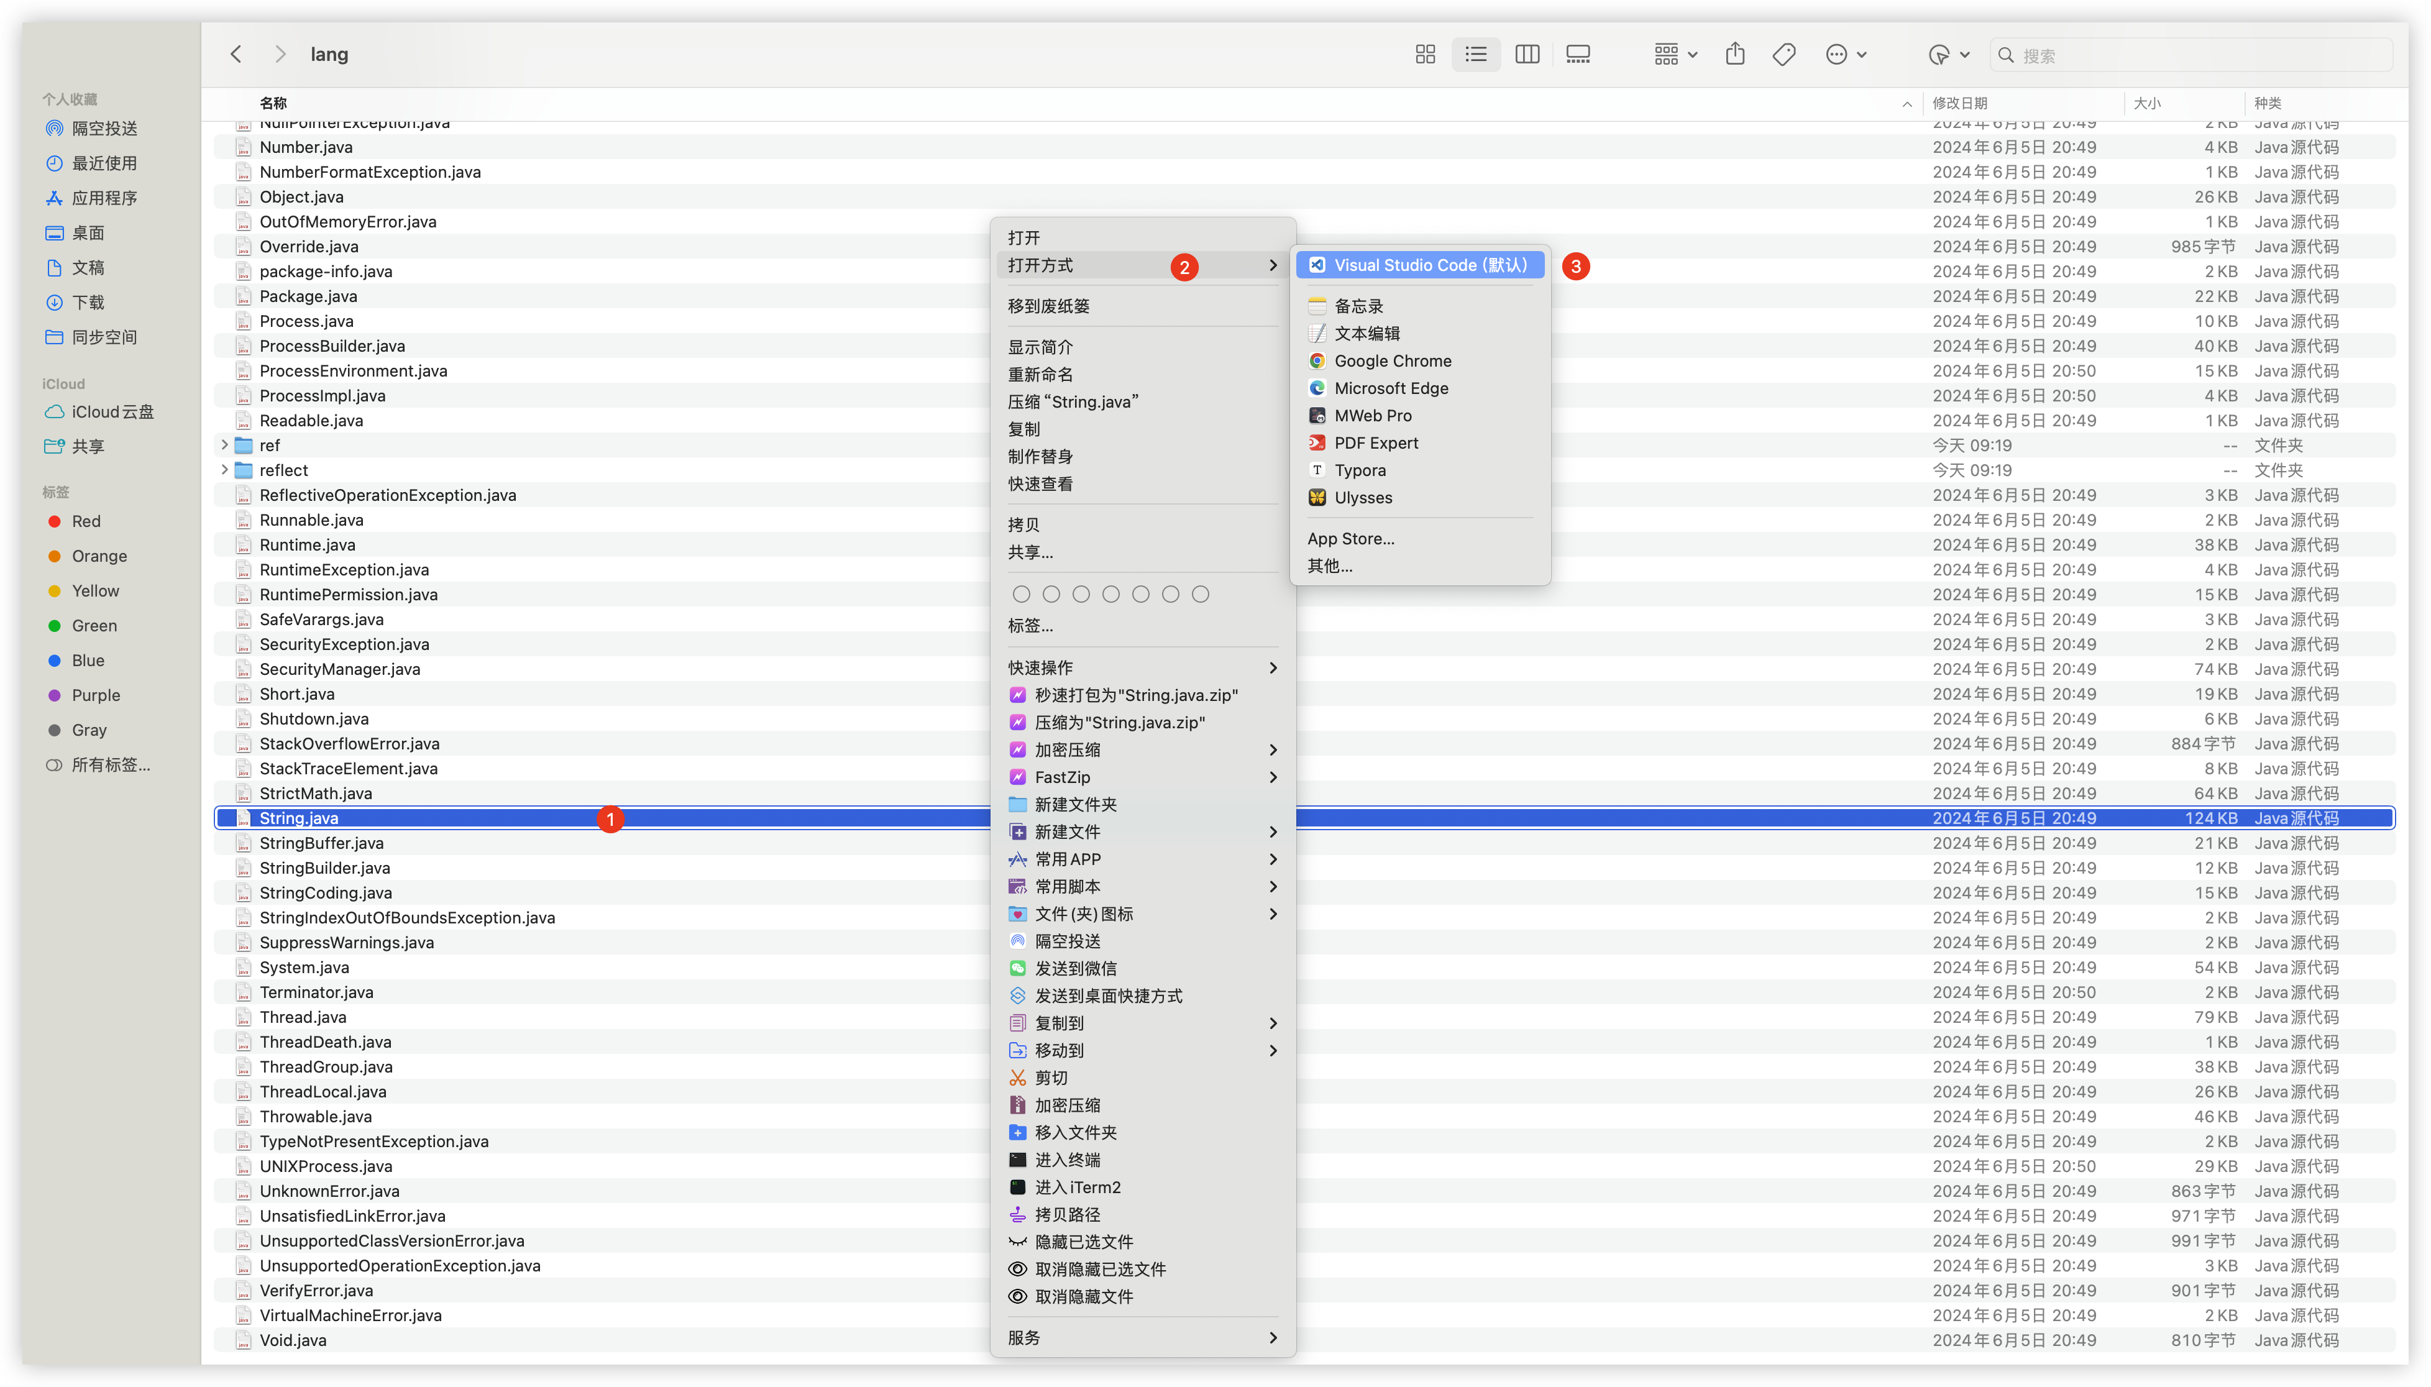Screen dimensions: 2431x1387
Task: Choose Typora from the open-with list
Action: (x=1359, y=470)
